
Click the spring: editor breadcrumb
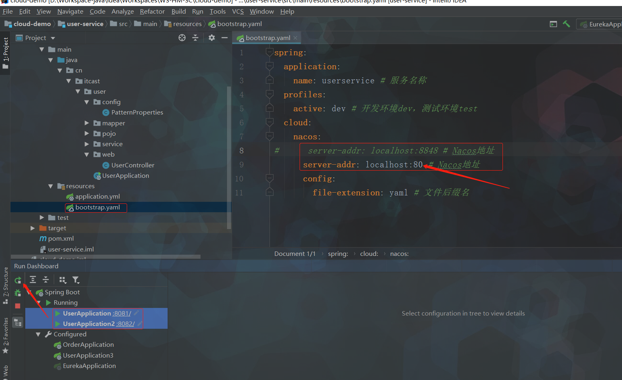[x=338, y=254]
